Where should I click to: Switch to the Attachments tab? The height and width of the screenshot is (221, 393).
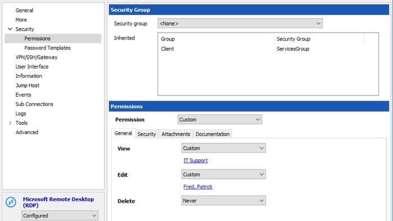pyautogui.click(x=176, y=134)
